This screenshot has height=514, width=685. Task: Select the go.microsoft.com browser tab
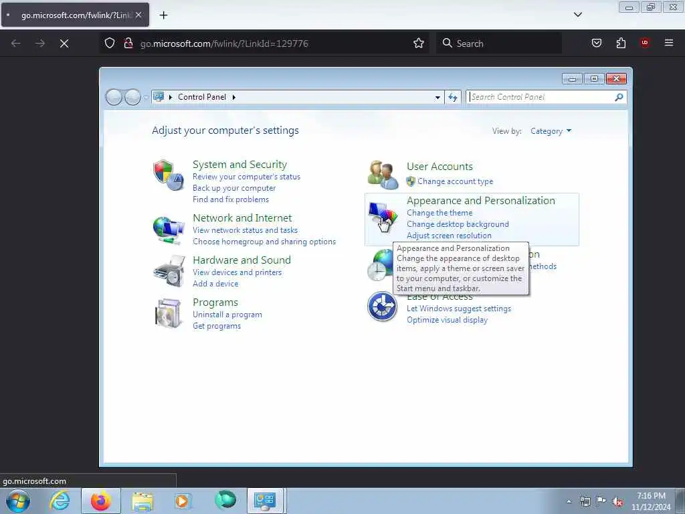coord(75,15)
